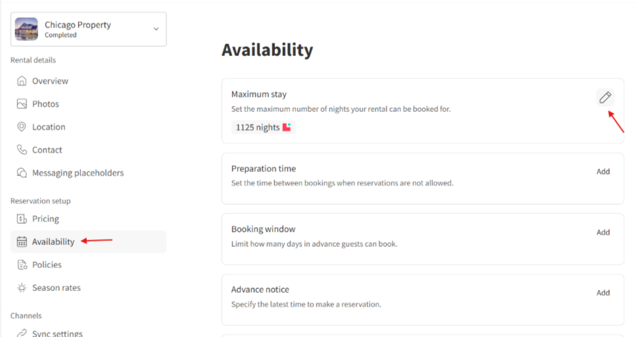Add an Advance notice setting
636x337 pixels.
coord(603,293)
